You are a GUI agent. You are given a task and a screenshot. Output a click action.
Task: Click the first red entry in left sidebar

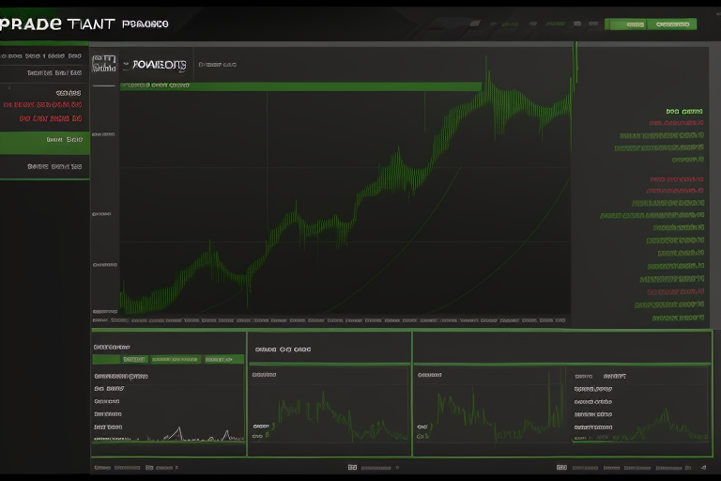42,106
